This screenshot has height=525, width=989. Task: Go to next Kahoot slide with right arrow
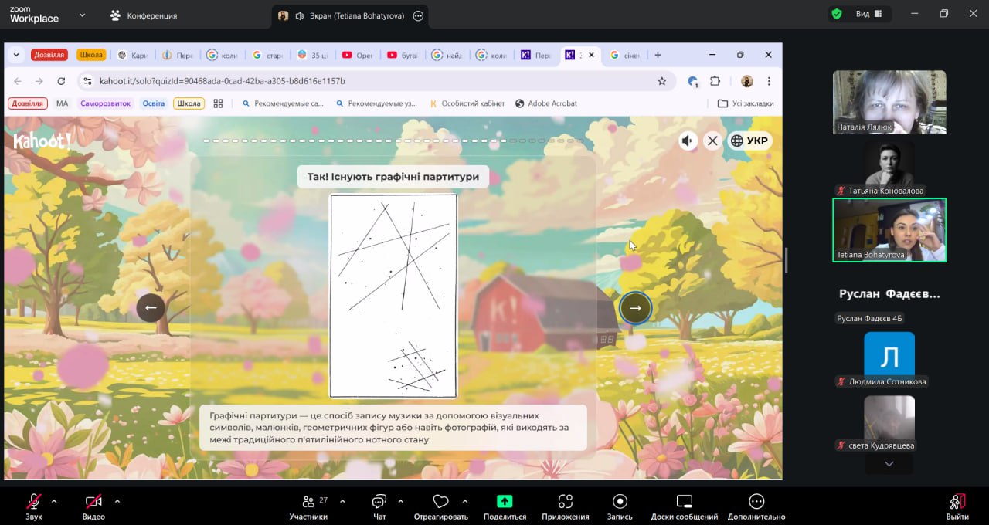635,307
